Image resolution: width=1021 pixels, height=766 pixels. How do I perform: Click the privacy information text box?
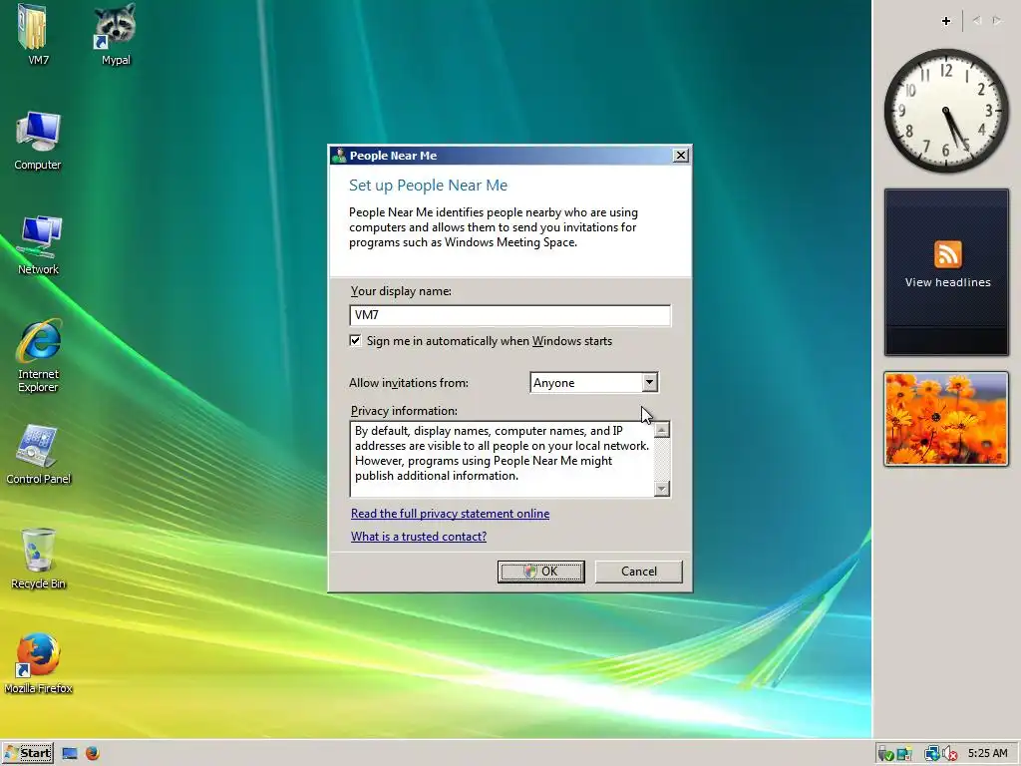pos(503,459)
